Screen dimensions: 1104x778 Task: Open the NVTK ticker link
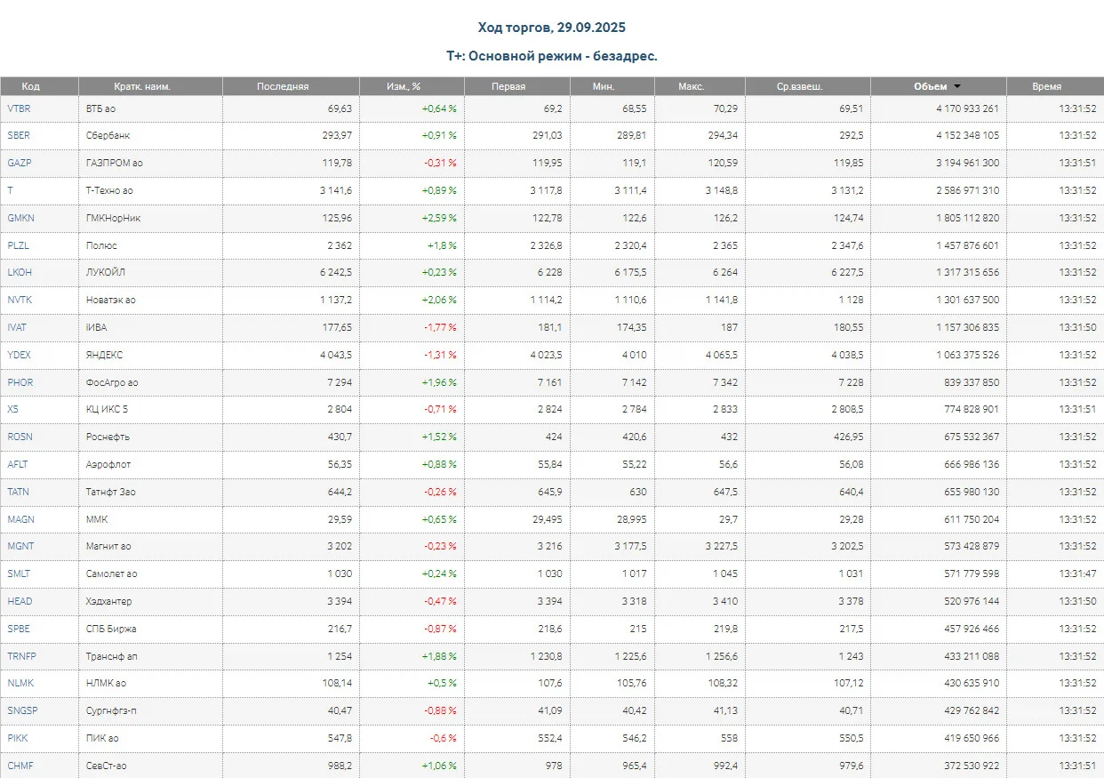pyautogui.click(x=20, y=301)
